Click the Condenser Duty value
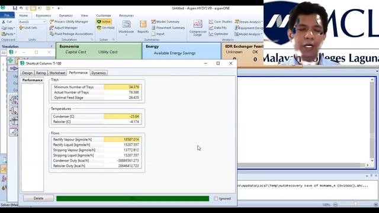 (123, 160)
